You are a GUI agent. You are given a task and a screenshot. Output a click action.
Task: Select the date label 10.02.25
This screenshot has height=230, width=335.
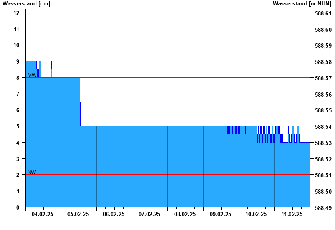pyautogui.click(x=256, y=214)
